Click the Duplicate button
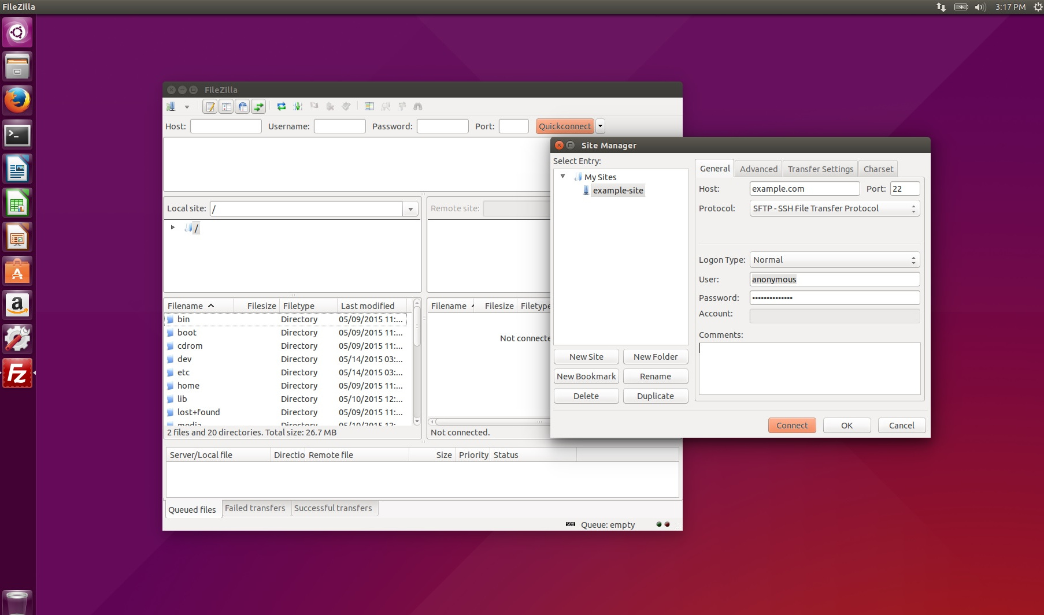 (656, 396)
